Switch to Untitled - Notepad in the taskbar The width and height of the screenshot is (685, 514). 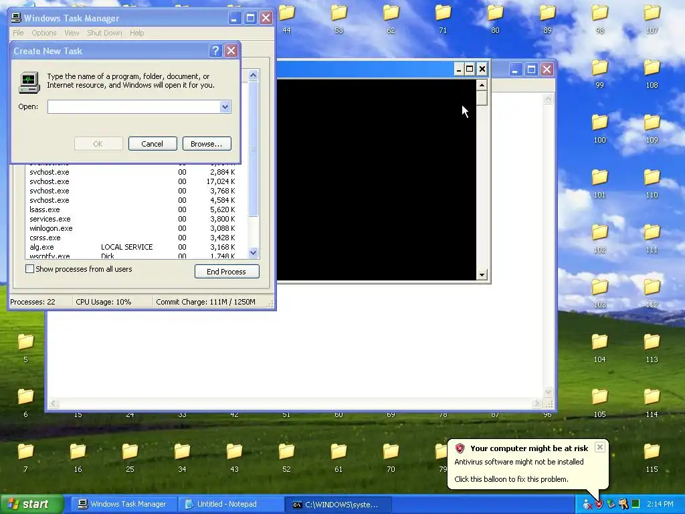[231, 504]
